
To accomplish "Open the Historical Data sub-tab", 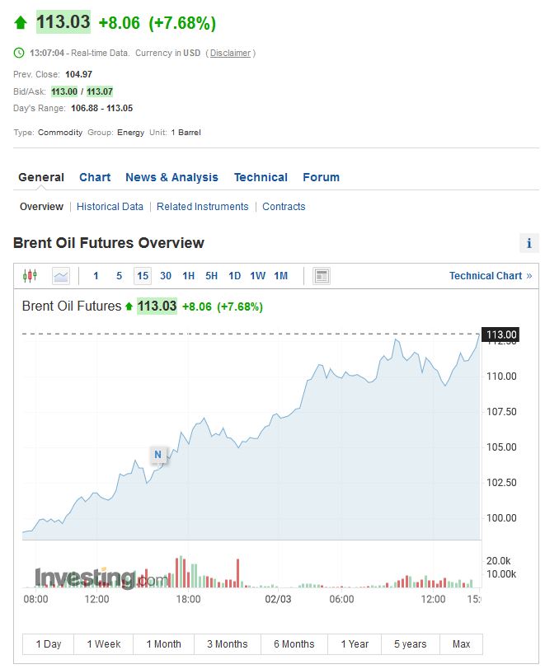I will point(110,207).
